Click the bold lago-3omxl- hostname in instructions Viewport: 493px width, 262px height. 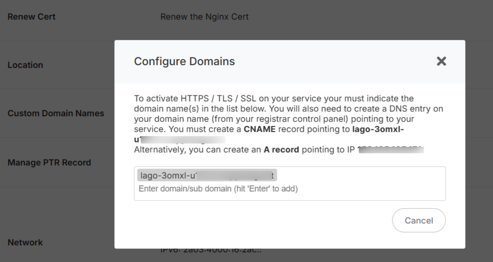pos(375,129)
